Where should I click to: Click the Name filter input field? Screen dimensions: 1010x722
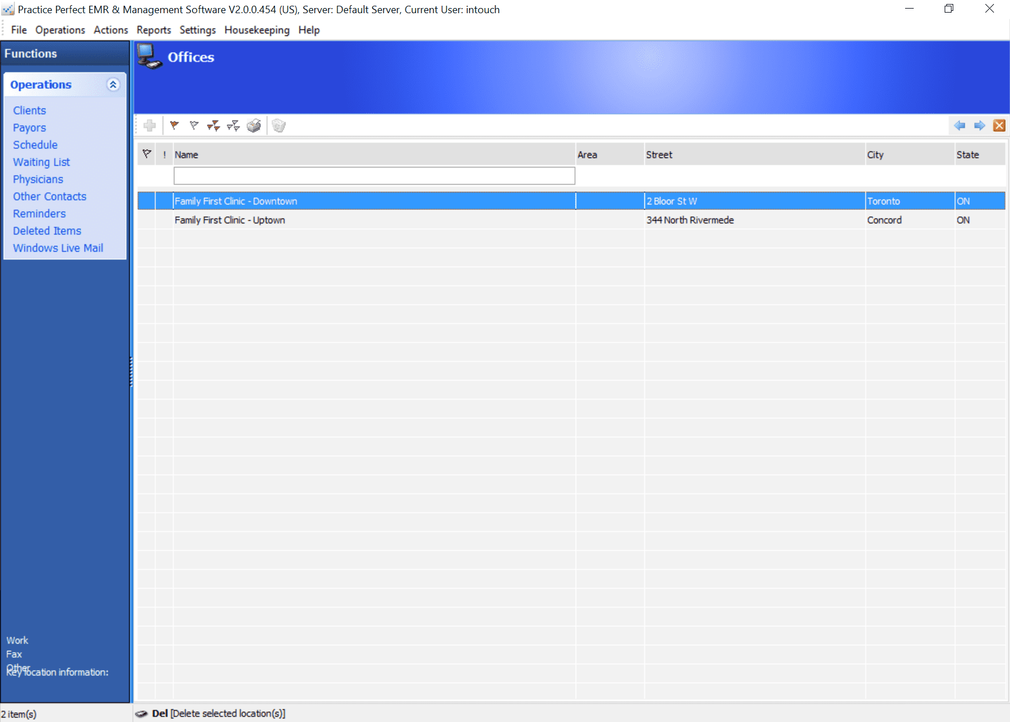pyautogui.click(x=374, y=176)
